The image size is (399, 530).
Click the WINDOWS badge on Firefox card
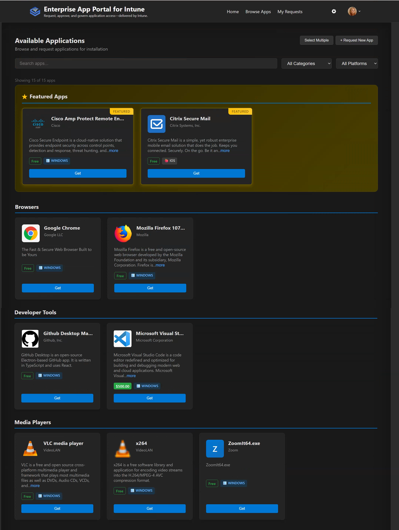[142, 275]
